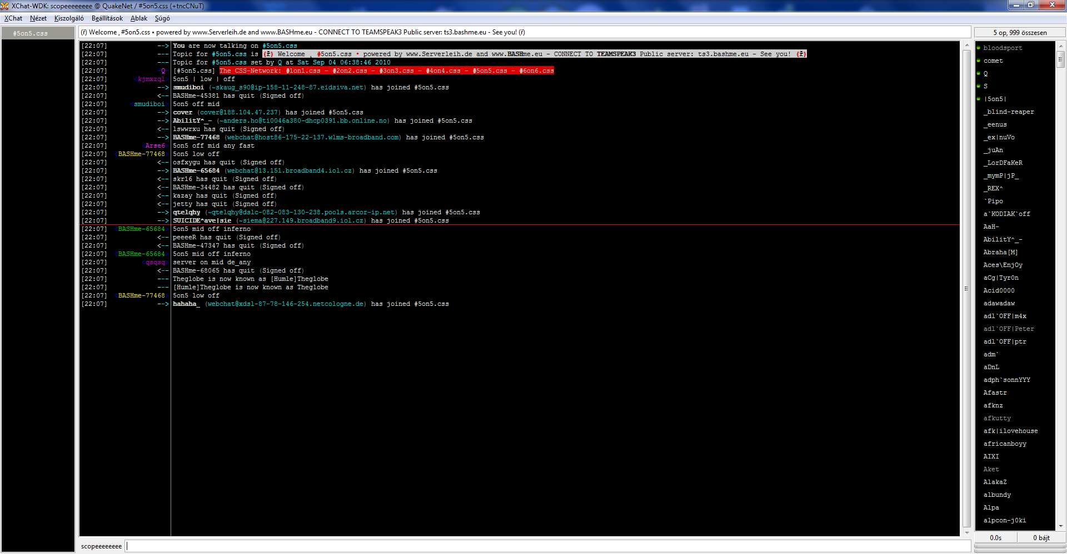Open the Beállítások menu
This screenshot has width=1067, height=554.
107,18
